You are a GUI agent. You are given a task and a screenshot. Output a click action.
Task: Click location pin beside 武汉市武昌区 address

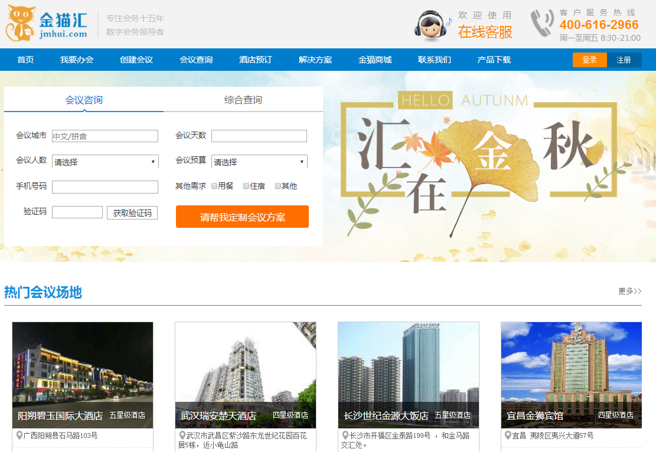[182, 435]
